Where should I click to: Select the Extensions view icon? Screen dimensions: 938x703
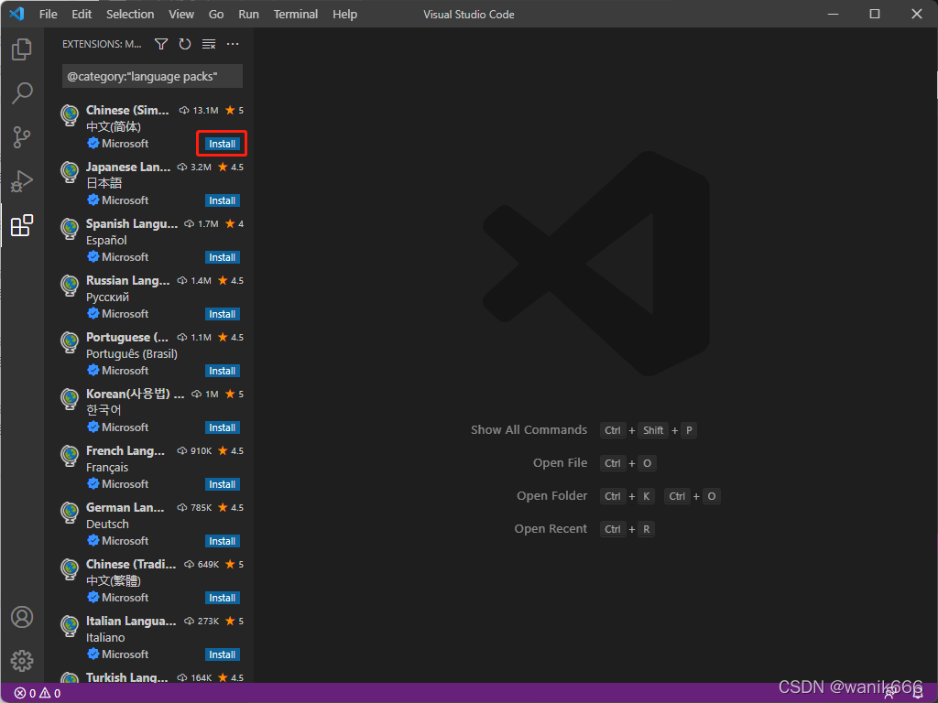pos(22,225)
